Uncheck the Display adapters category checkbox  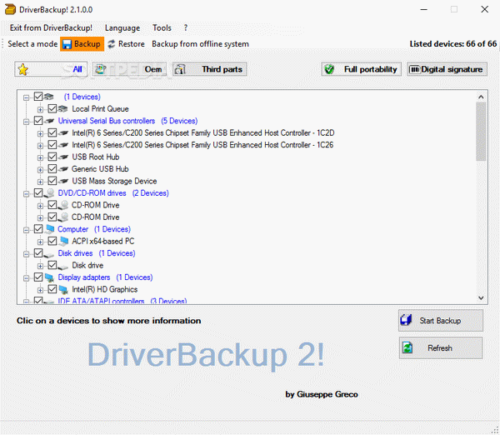pyautogui.click(x=38, y=277)
